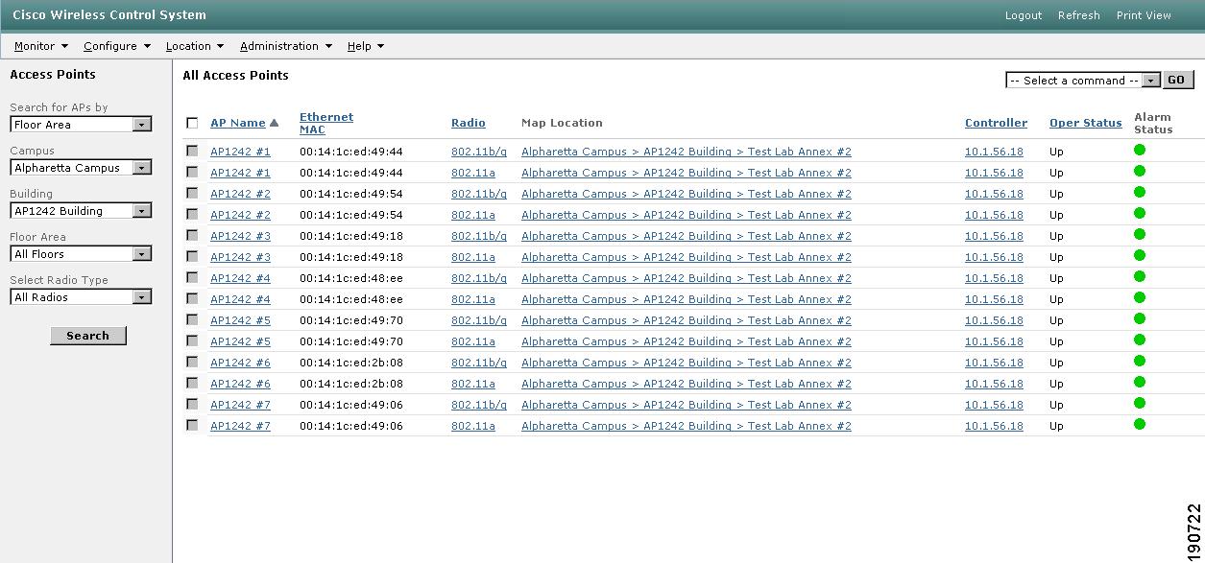Open the Select Radio Type dropdown

click(x=81, y=297)
